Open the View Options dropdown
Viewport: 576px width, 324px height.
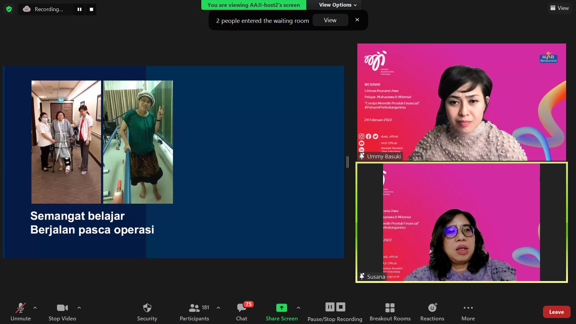(x=338, y=5)
